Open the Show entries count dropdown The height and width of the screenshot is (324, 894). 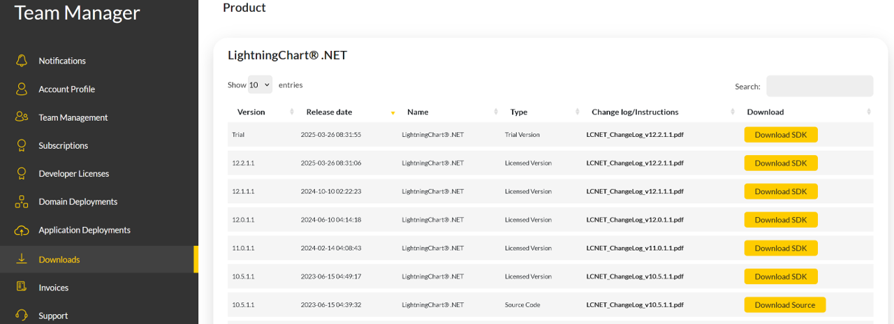(260, 84)
